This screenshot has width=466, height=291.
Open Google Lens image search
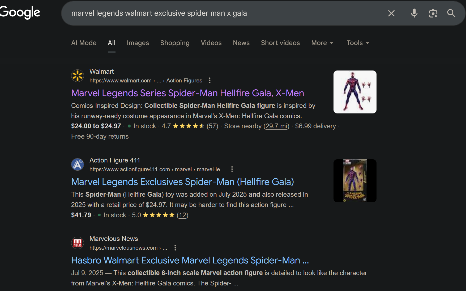pos(433,13)
